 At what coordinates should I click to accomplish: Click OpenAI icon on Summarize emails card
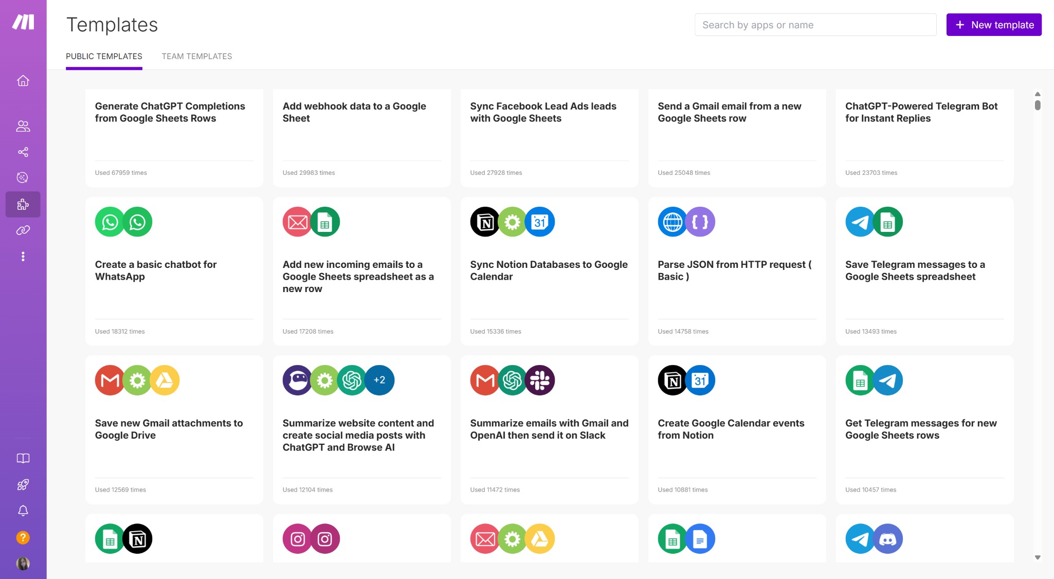pos(512,381)
